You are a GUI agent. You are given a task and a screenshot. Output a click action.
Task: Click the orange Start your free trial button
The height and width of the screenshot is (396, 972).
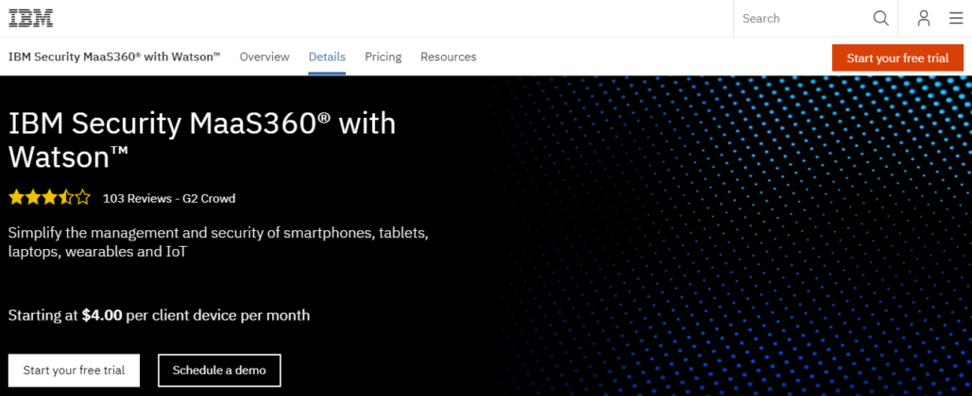coord(896,58)
